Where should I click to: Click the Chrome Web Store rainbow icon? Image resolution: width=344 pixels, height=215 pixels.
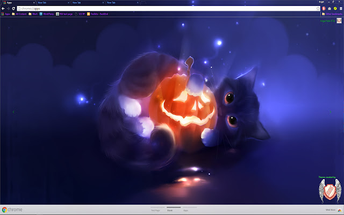(x=339, y=210)
